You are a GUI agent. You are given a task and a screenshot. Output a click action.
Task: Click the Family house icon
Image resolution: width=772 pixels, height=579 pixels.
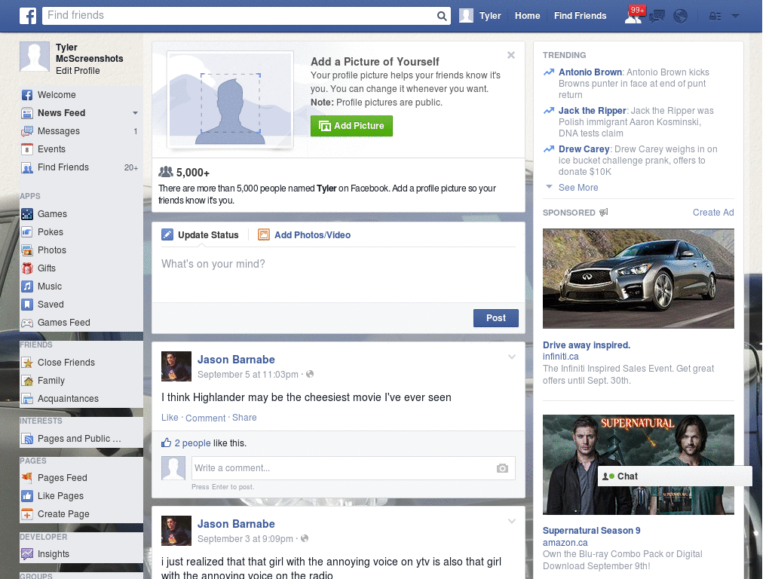27,381
